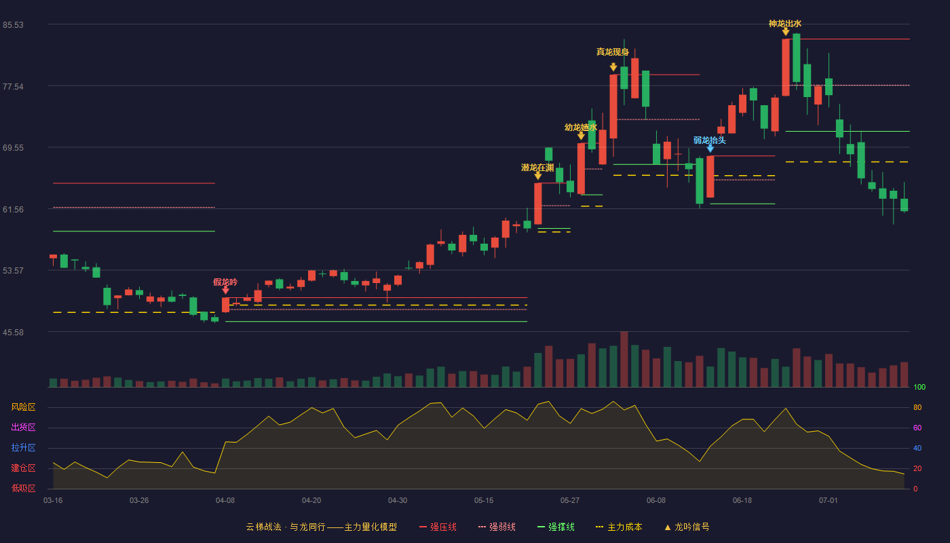Viewport: 950px width, 543px height.
Task: Click the 53.57 price axis label
Action: point(13,270)
